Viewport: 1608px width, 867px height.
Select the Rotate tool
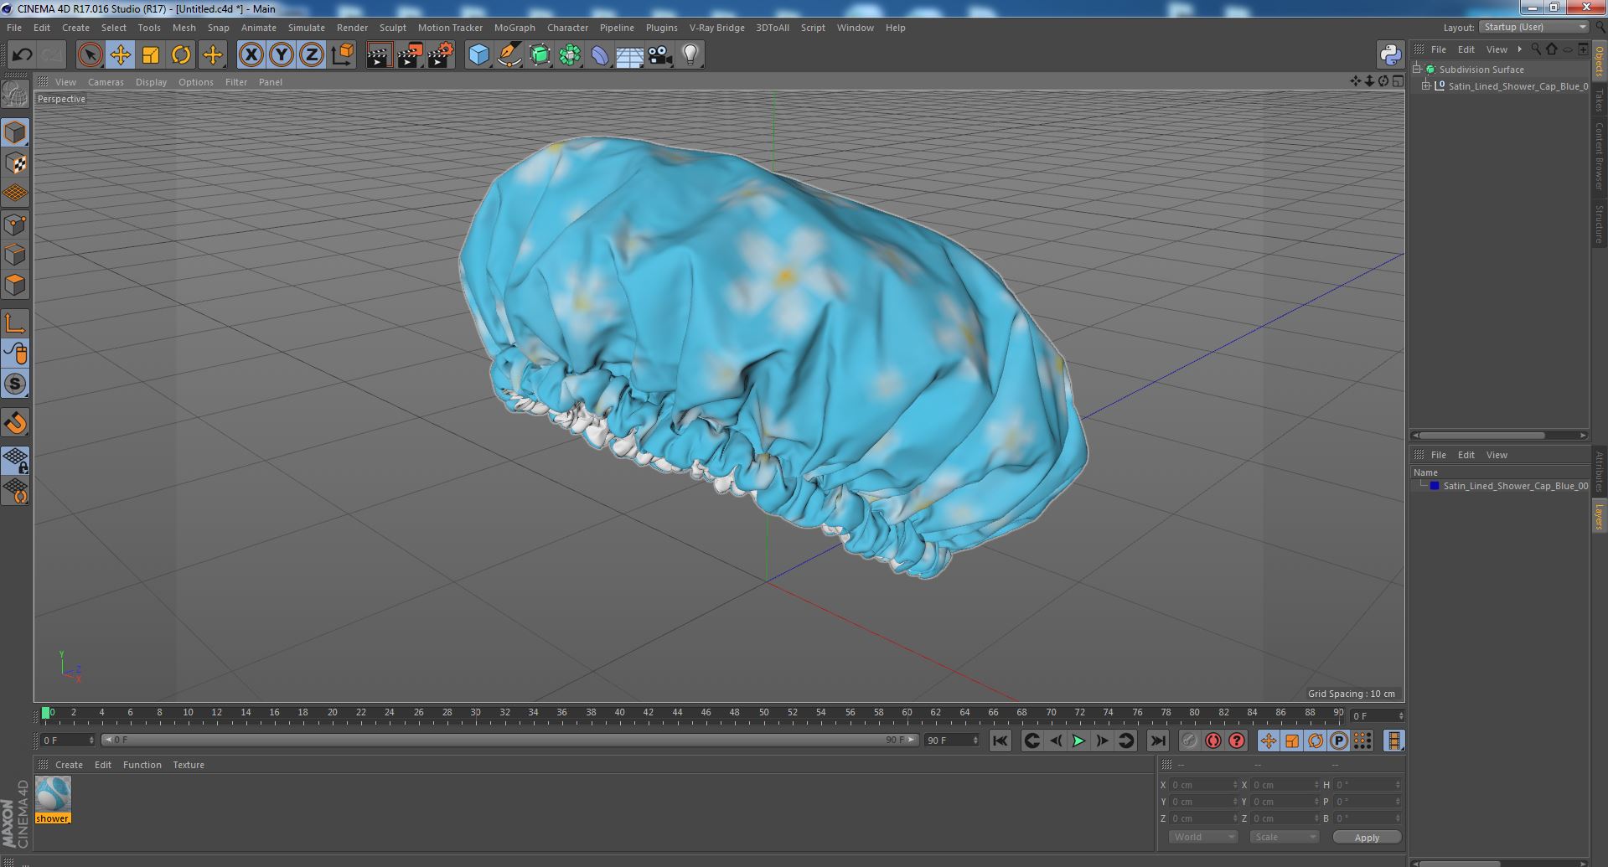181,55
